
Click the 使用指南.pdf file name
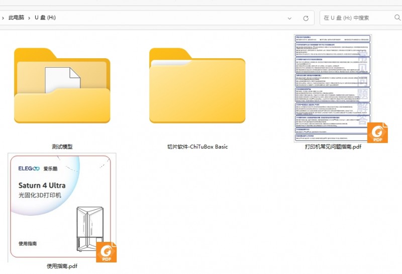tap(62, 266)
